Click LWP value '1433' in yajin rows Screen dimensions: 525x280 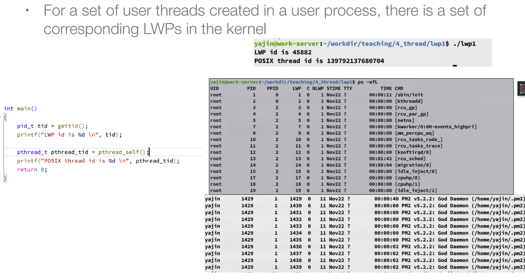tap(296, 226)
